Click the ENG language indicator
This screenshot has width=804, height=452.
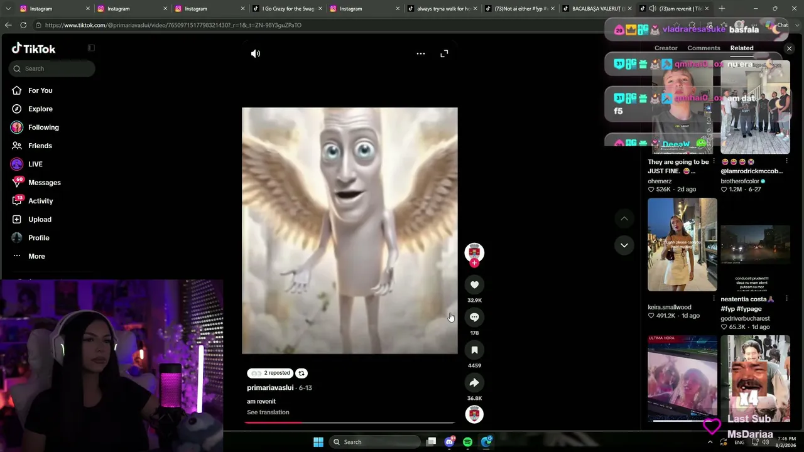tap(740, 443)
